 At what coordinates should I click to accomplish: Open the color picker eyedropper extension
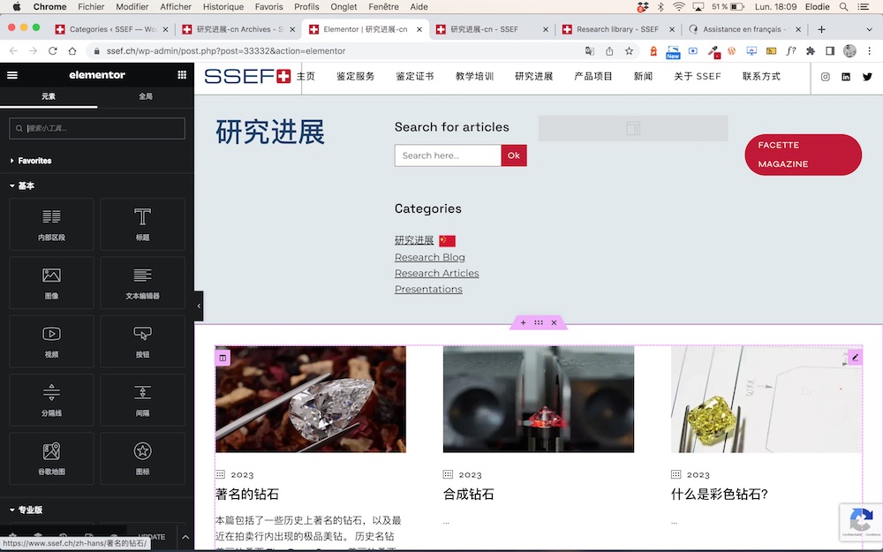click(713, 51)
